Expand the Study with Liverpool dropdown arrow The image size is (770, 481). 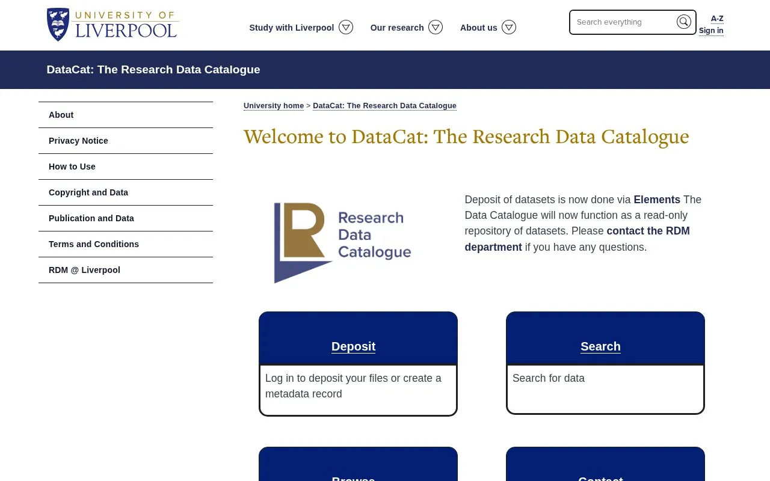pyautogui.click(x=346, y=27)
